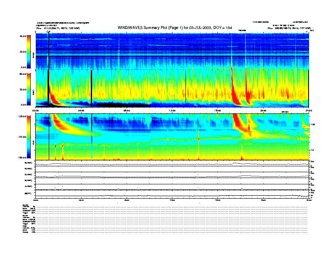This screenshot has height=257, width=333.
Task: Click the 04:00 time axis label
Action: 81,110
